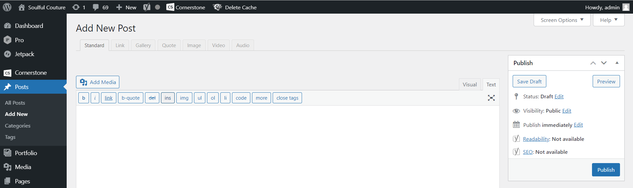Click the Delete Cache icon
This screenshot has height=188, width=633.
(x=217, y=7)
